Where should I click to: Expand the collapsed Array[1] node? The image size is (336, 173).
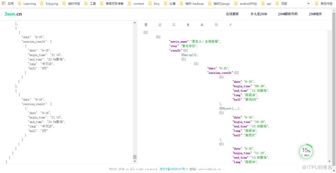pyautogui.click(x=183, y=55)
